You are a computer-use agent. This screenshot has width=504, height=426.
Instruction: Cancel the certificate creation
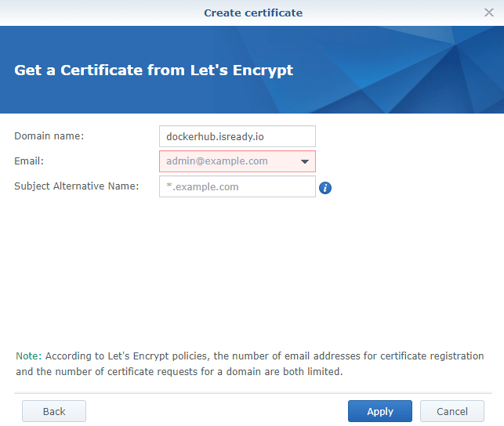tap(452, 411)
